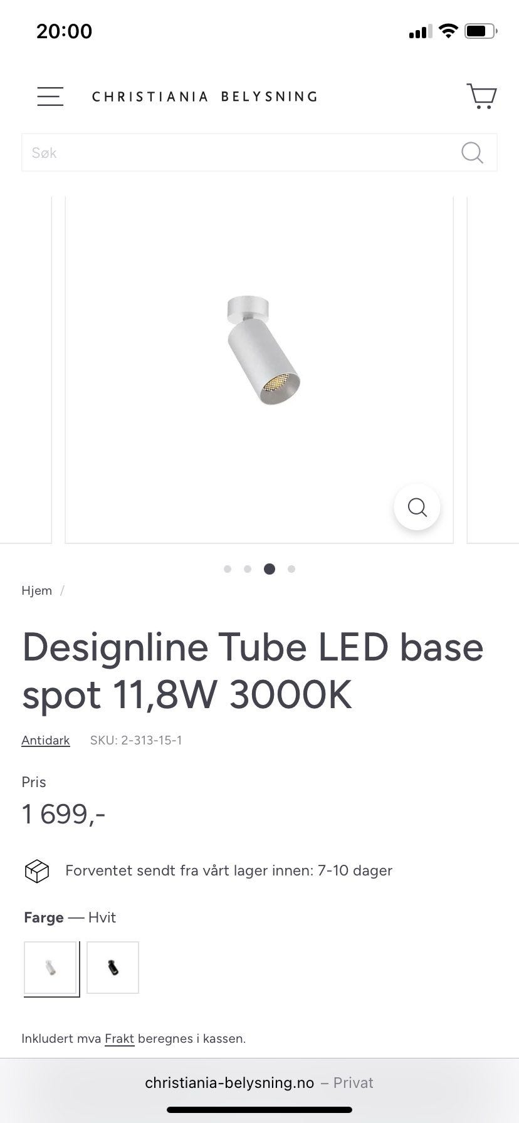This screenshot has width=519, height=1123.
Task: Tap the Wi-Fi status icon
Action: click(x=448, y=31)
